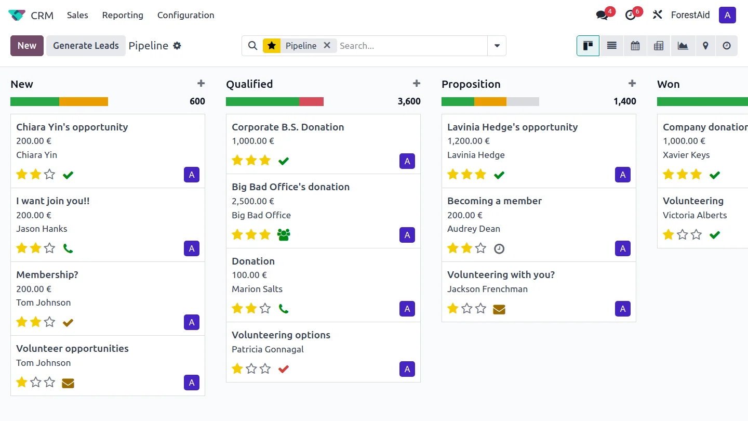Switch to list view
Image resolution: width=748 pixels, height=421 pixels.
[611, 46]
